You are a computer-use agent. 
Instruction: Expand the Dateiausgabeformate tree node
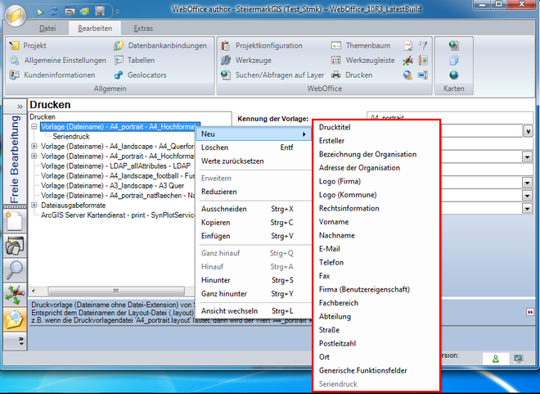coord(34,206)
